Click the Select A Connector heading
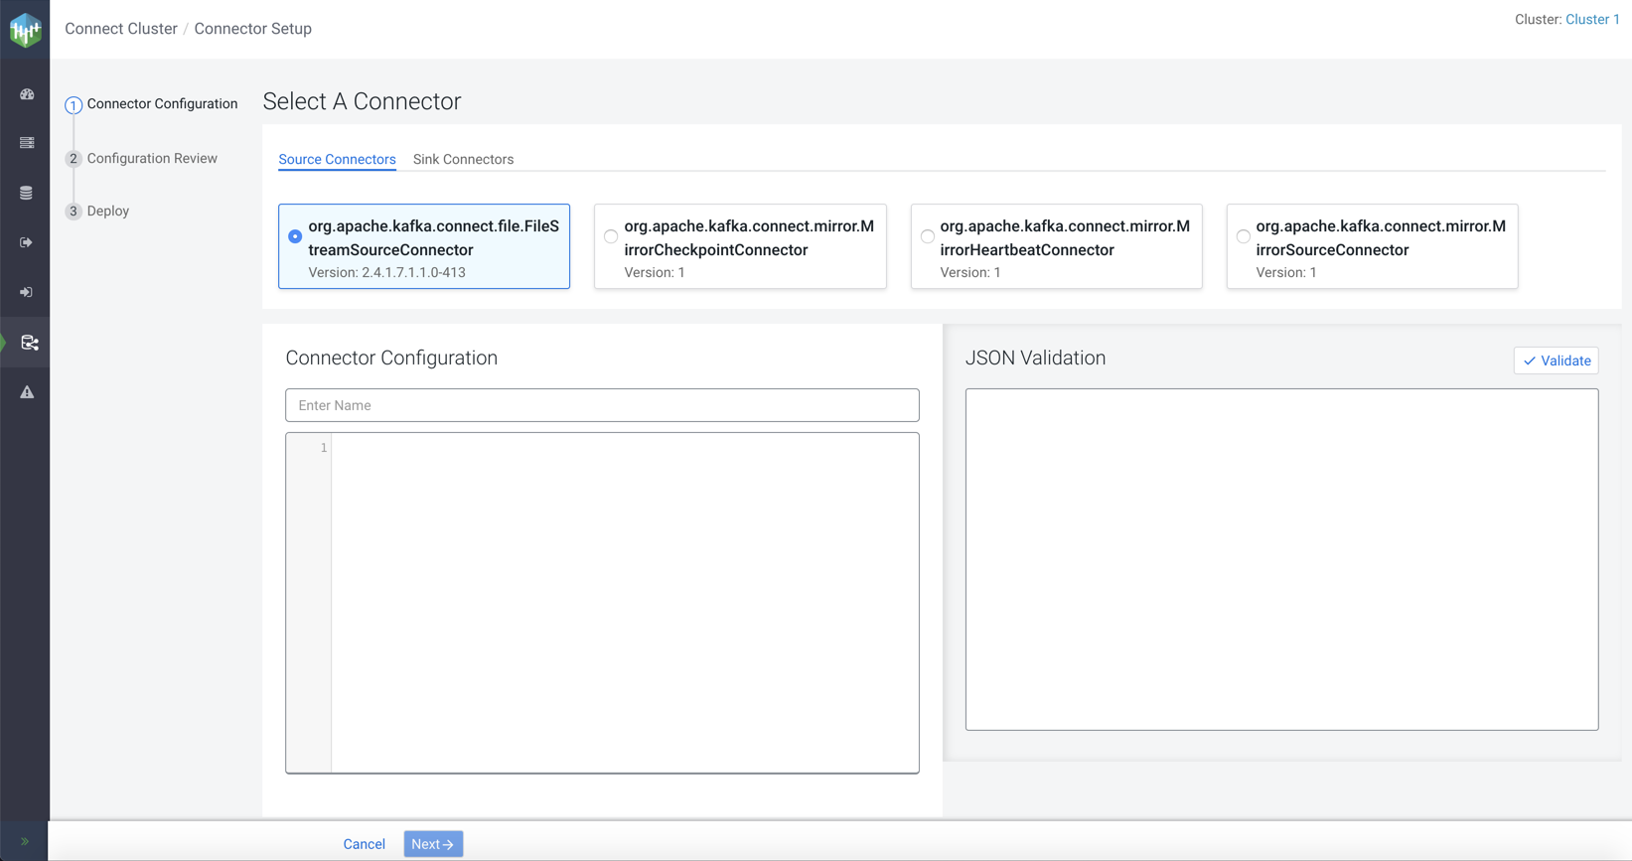 point(362,101)
